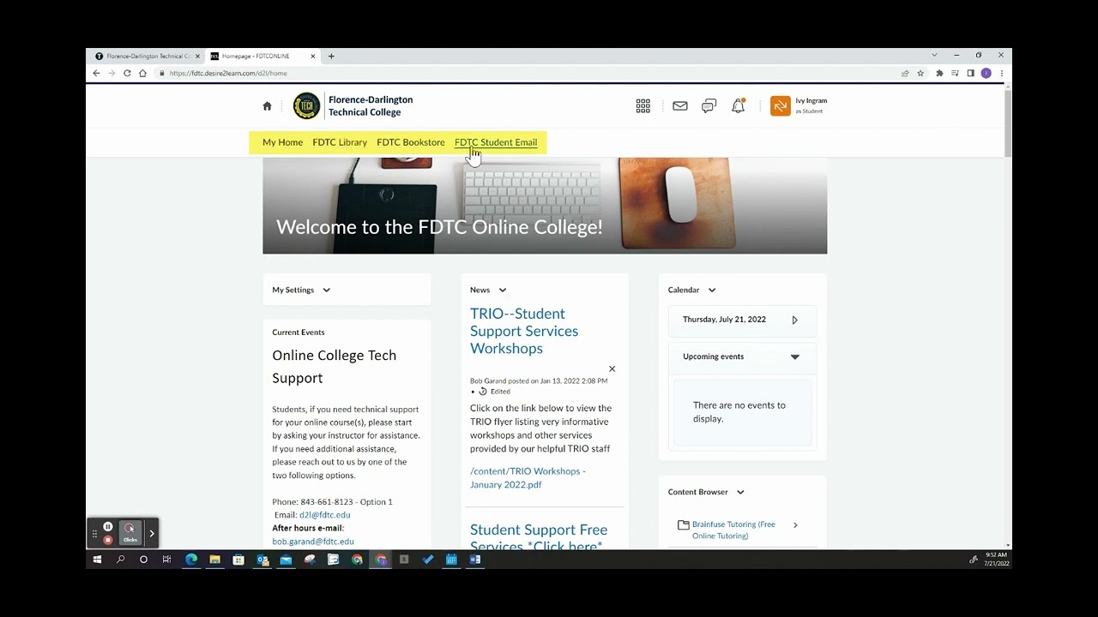
Task: Click the orange Ivy Ingram profile avatar
Action: click(780, 105)
